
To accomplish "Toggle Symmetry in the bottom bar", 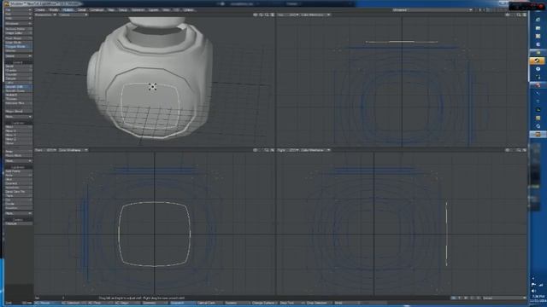I will [x=155, y=304].
